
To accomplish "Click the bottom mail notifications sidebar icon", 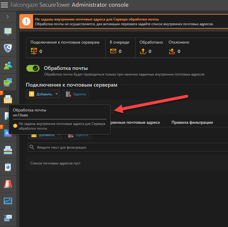I will click(8, 218).
